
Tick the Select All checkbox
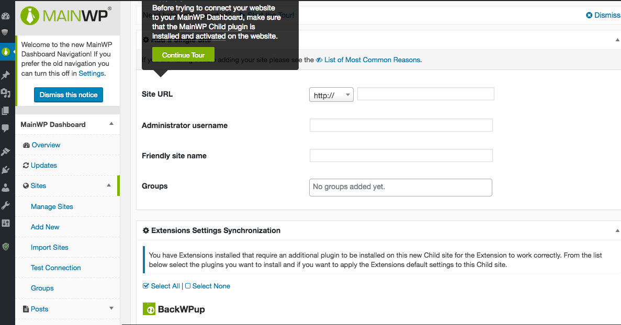(x=146, y=286)
